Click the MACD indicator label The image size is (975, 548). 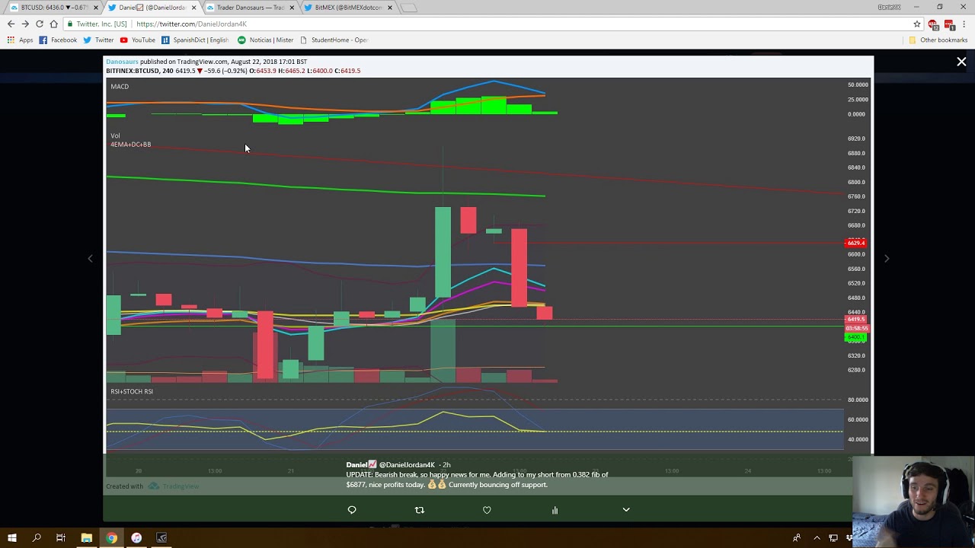pyautogui.click(x=120, y=86)
